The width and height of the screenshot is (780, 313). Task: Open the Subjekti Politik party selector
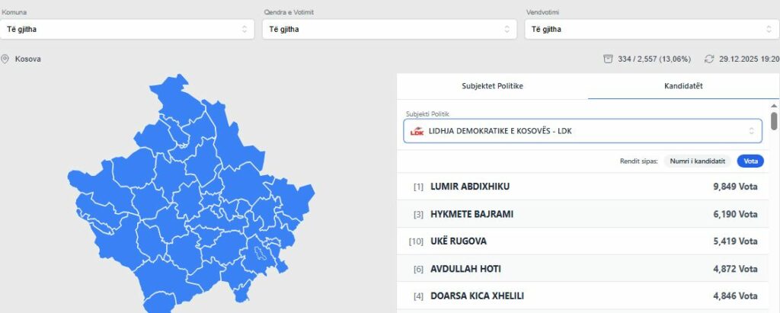(x=583, y=131)
